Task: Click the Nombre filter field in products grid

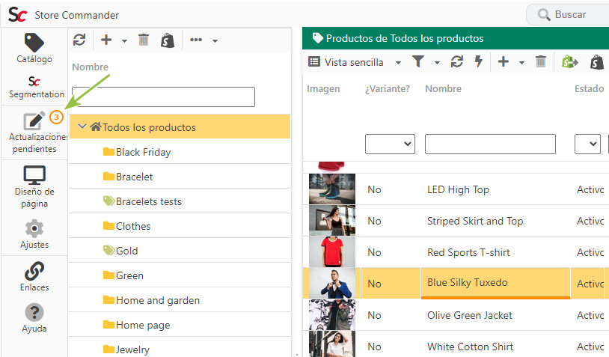Action: [490, 144]
